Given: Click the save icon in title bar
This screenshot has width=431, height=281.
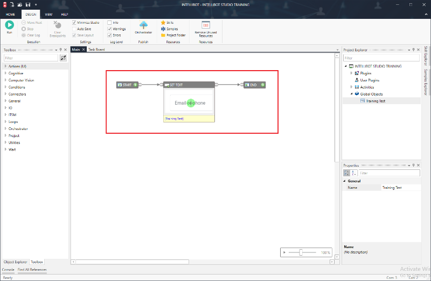Looking at the screenshot, I should [x=27, y=4].
